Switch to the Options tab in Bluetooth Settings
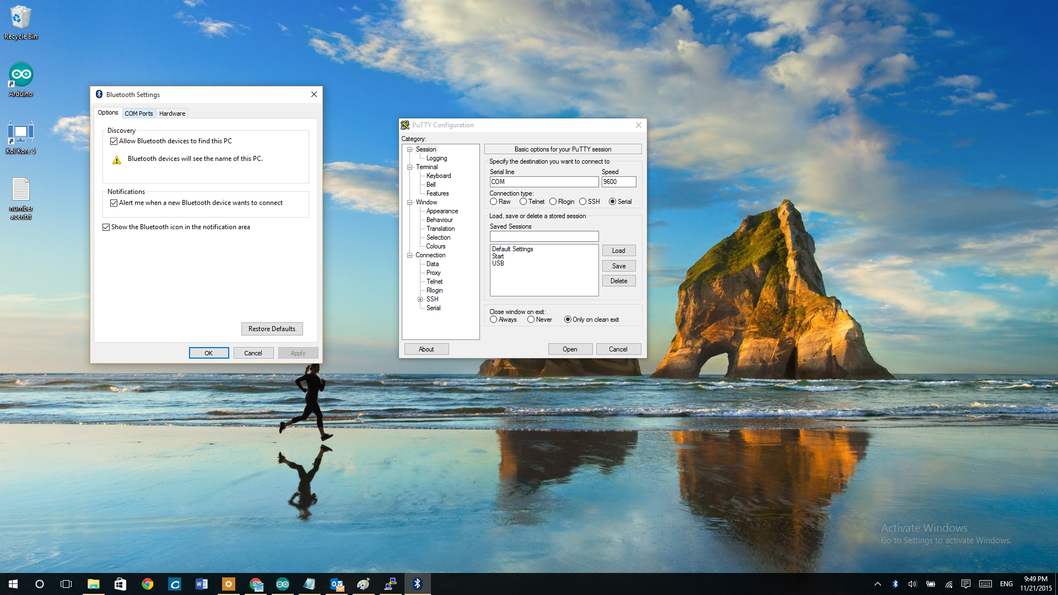This screenshot has width=1058, height=595. [x=108, y=112]
